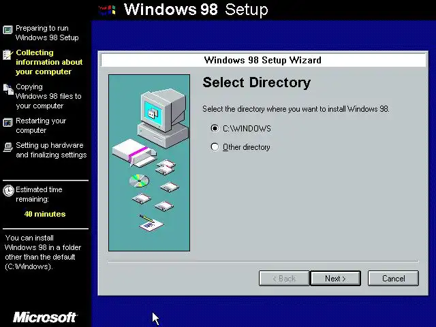Viewport: 436px width, 327px height.
Task: Click 'Copying Windows 98 files to your computer' text
Action: [x=48, y=96]
